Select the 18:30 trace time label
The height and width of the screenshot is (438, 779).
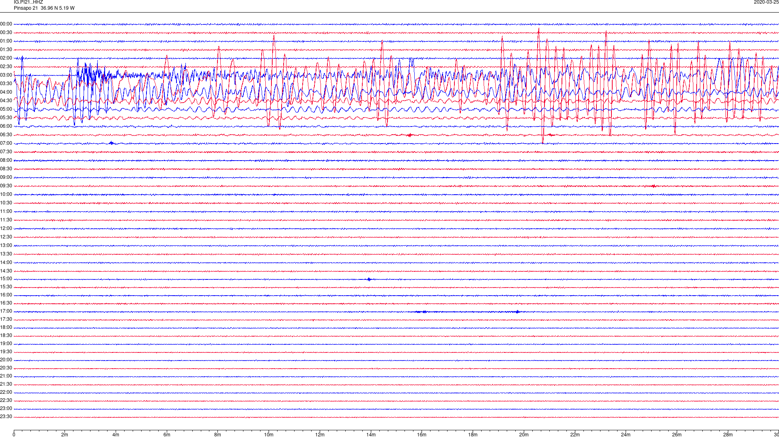(x=6, y=336)
